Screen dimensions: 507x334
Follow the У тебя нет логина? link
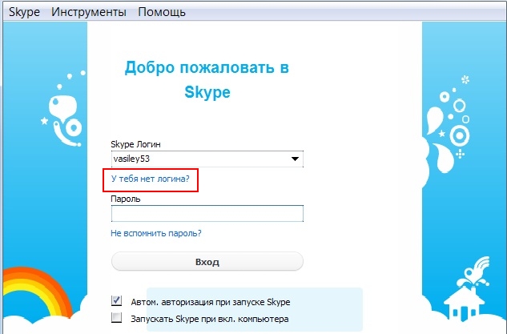point(150,179)
